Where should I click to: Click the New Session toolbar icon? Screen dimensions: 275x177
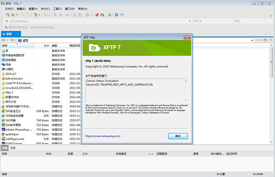(x=8, y=15)
